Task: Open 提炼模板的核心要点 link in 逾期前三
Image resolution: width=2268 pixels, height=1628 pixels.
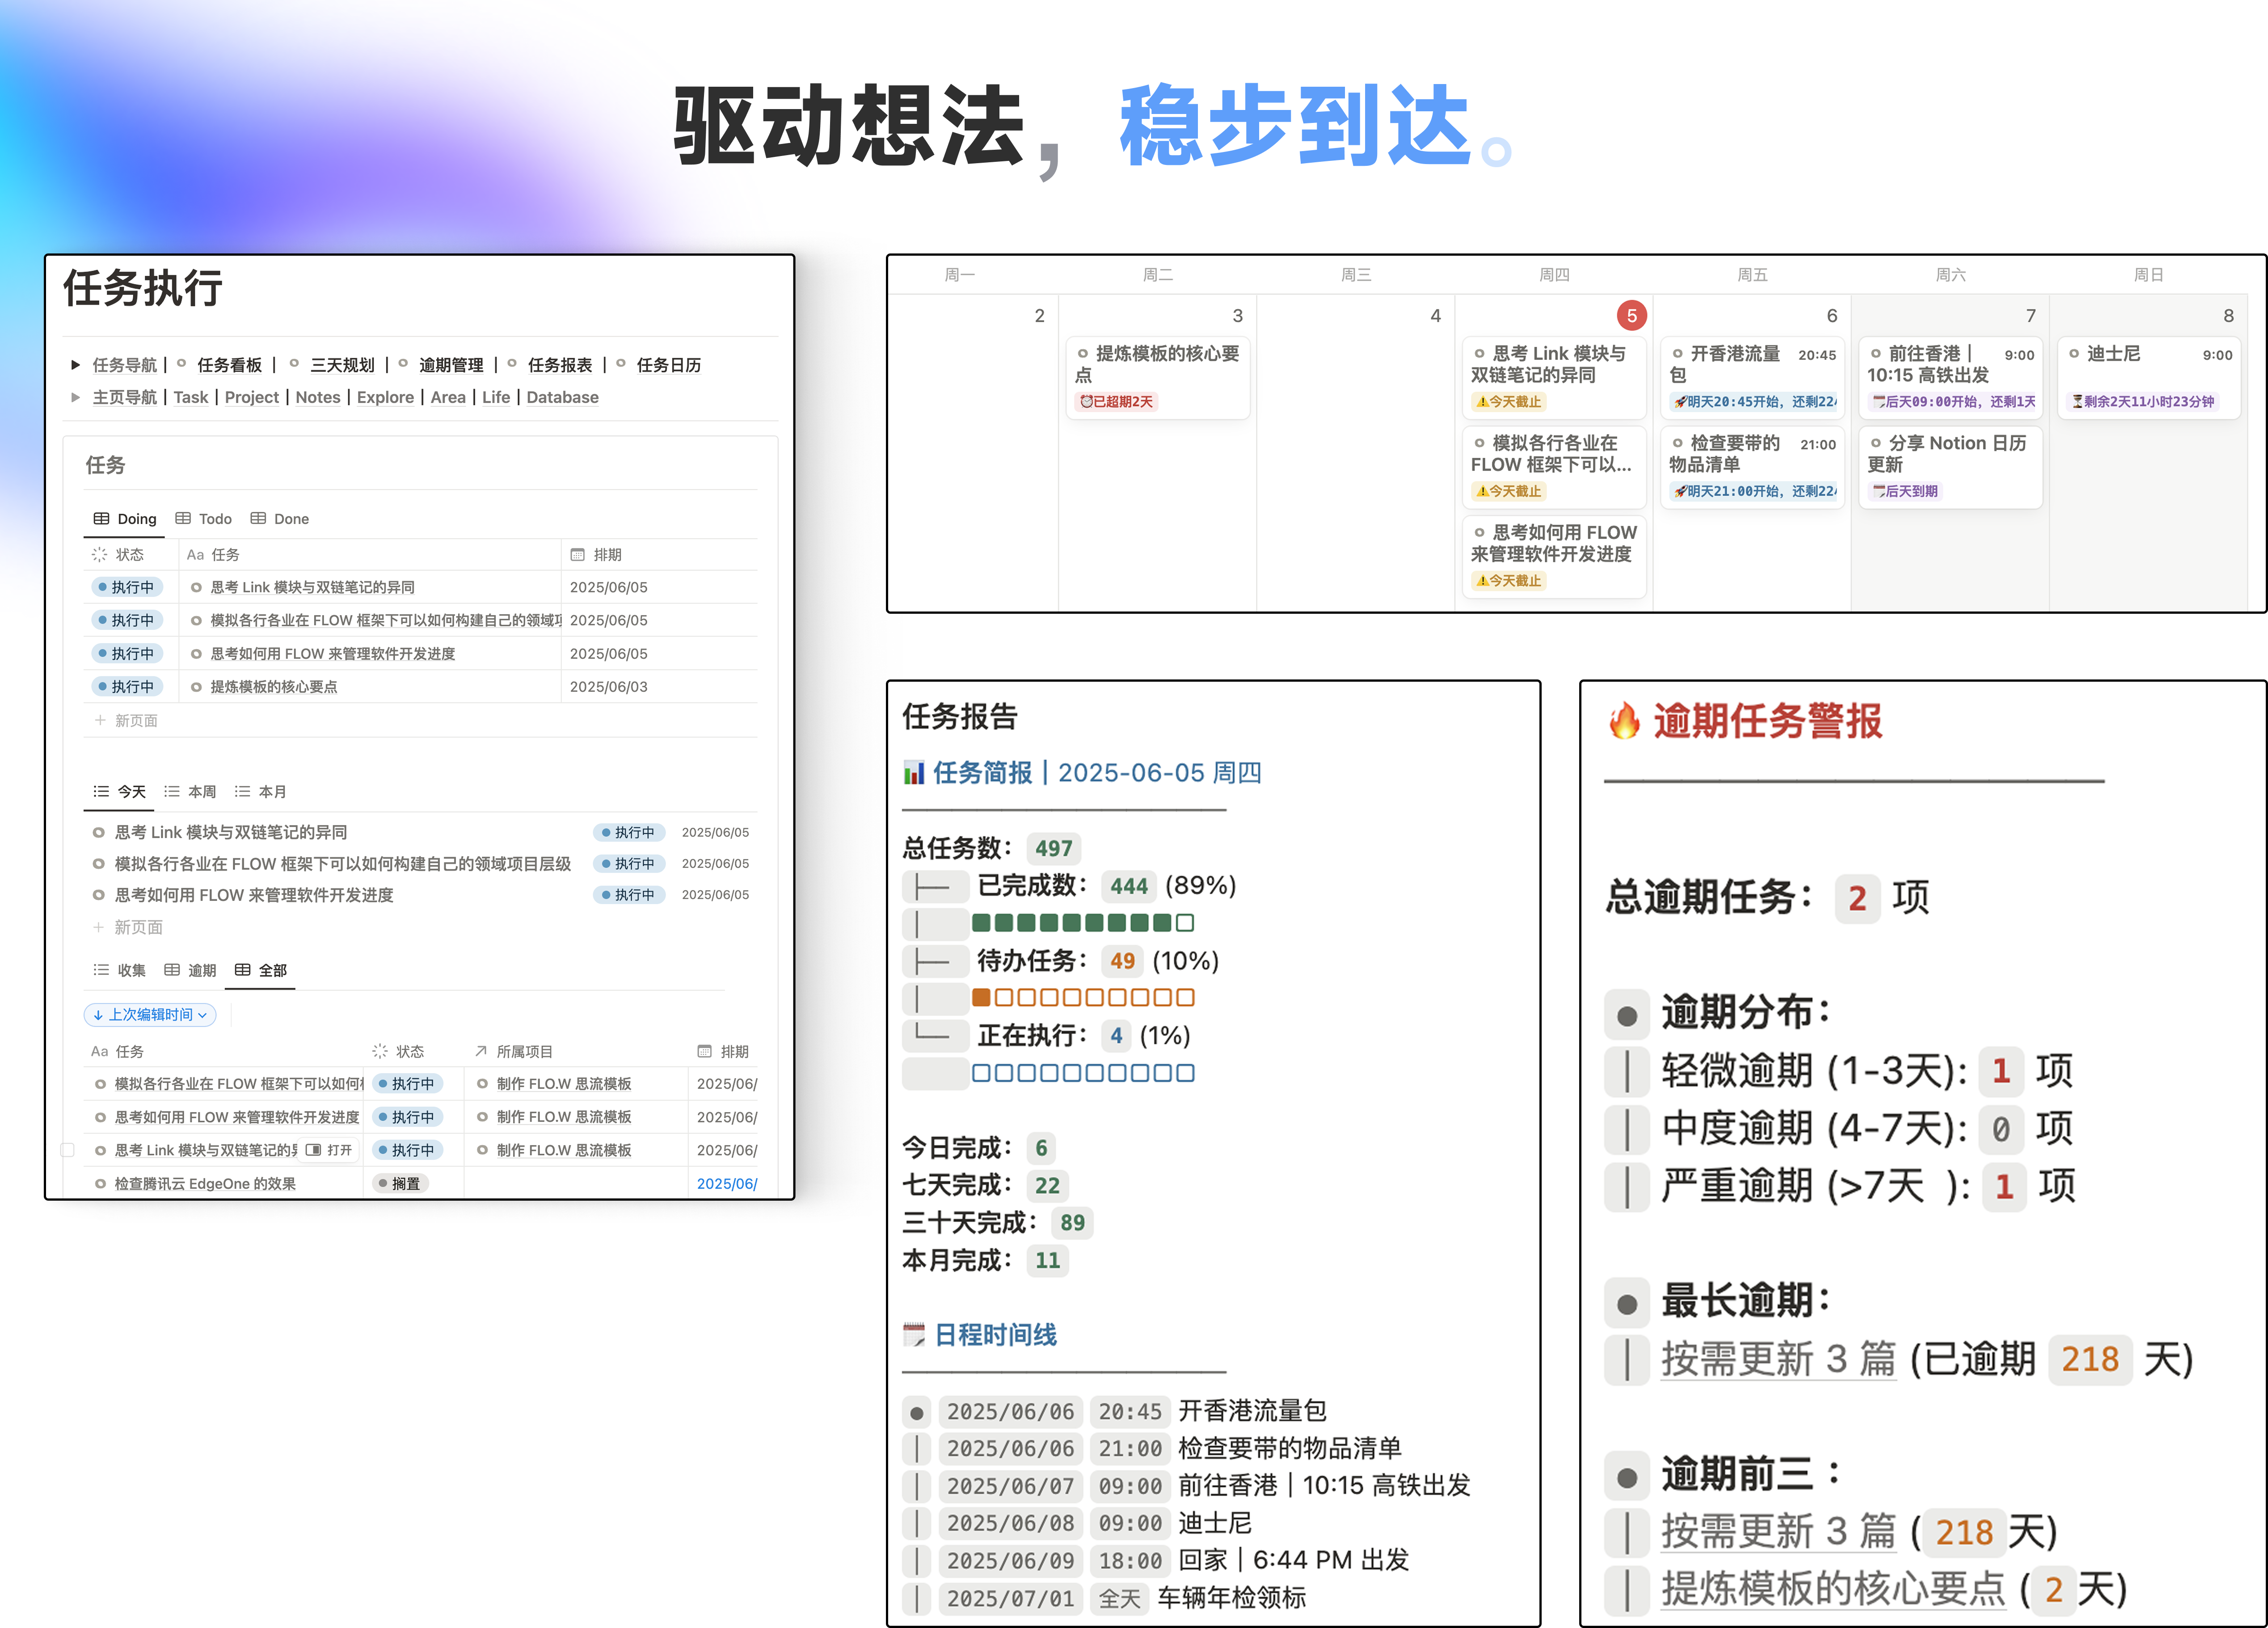Action: 1833,1589
